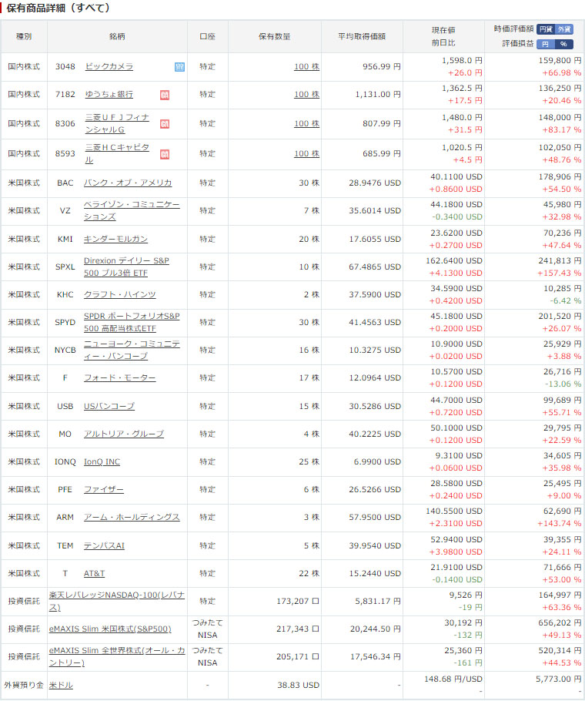Open バンク・オブ・アメリカ stock details
This screenshot has width=585, height=701.
tap(128, 183)
